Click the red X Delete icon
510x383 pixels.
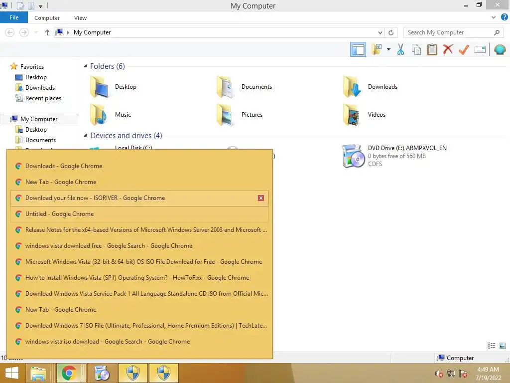[x=448, y=49]
